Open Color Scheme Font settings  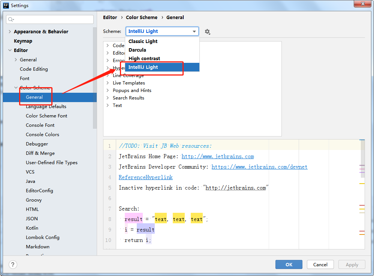(x=46, y=116)
